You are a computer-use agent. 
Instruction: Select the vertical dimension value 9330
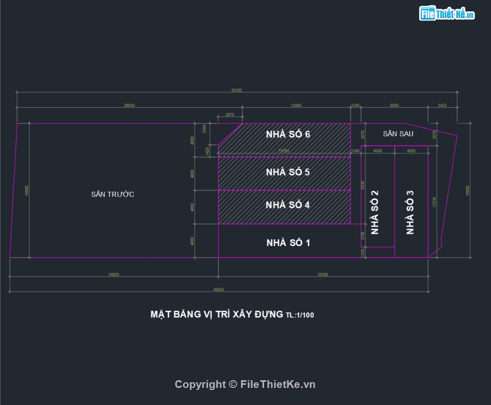363,185
